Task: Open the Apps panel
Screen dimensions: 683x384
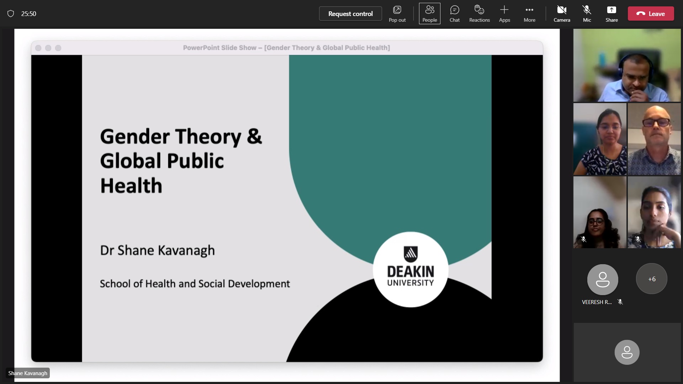Action: pos(505,14)
